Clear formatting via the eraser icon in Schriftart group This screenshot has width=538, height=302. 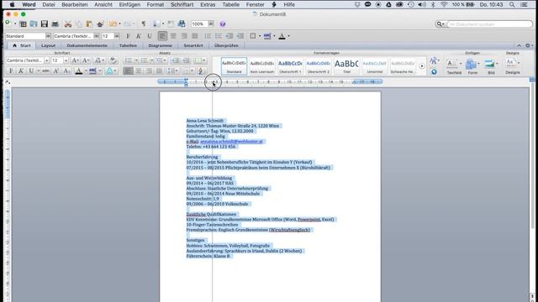click(x=113, y=60)
